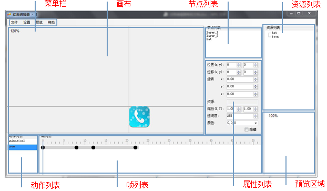Click the app icon in the title bar
The width and height of the screenshot is (327, 191).
(9, 15)
